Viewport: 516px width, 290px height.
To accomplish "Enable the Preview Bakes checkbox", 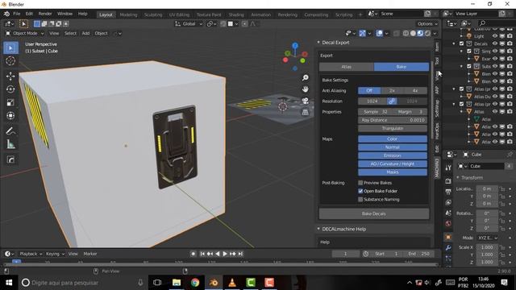I will tap(360, 183).
